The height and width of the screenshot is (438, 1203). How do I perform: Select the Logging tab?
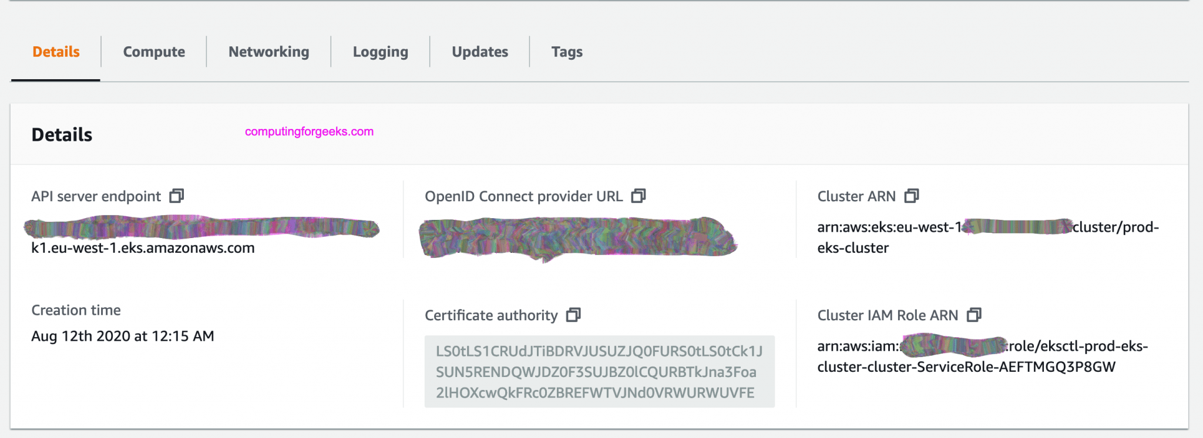tap(380, 52)
